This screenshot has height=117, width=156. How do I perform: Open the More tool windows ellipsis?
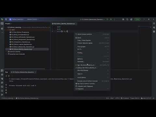click(2, 32)
